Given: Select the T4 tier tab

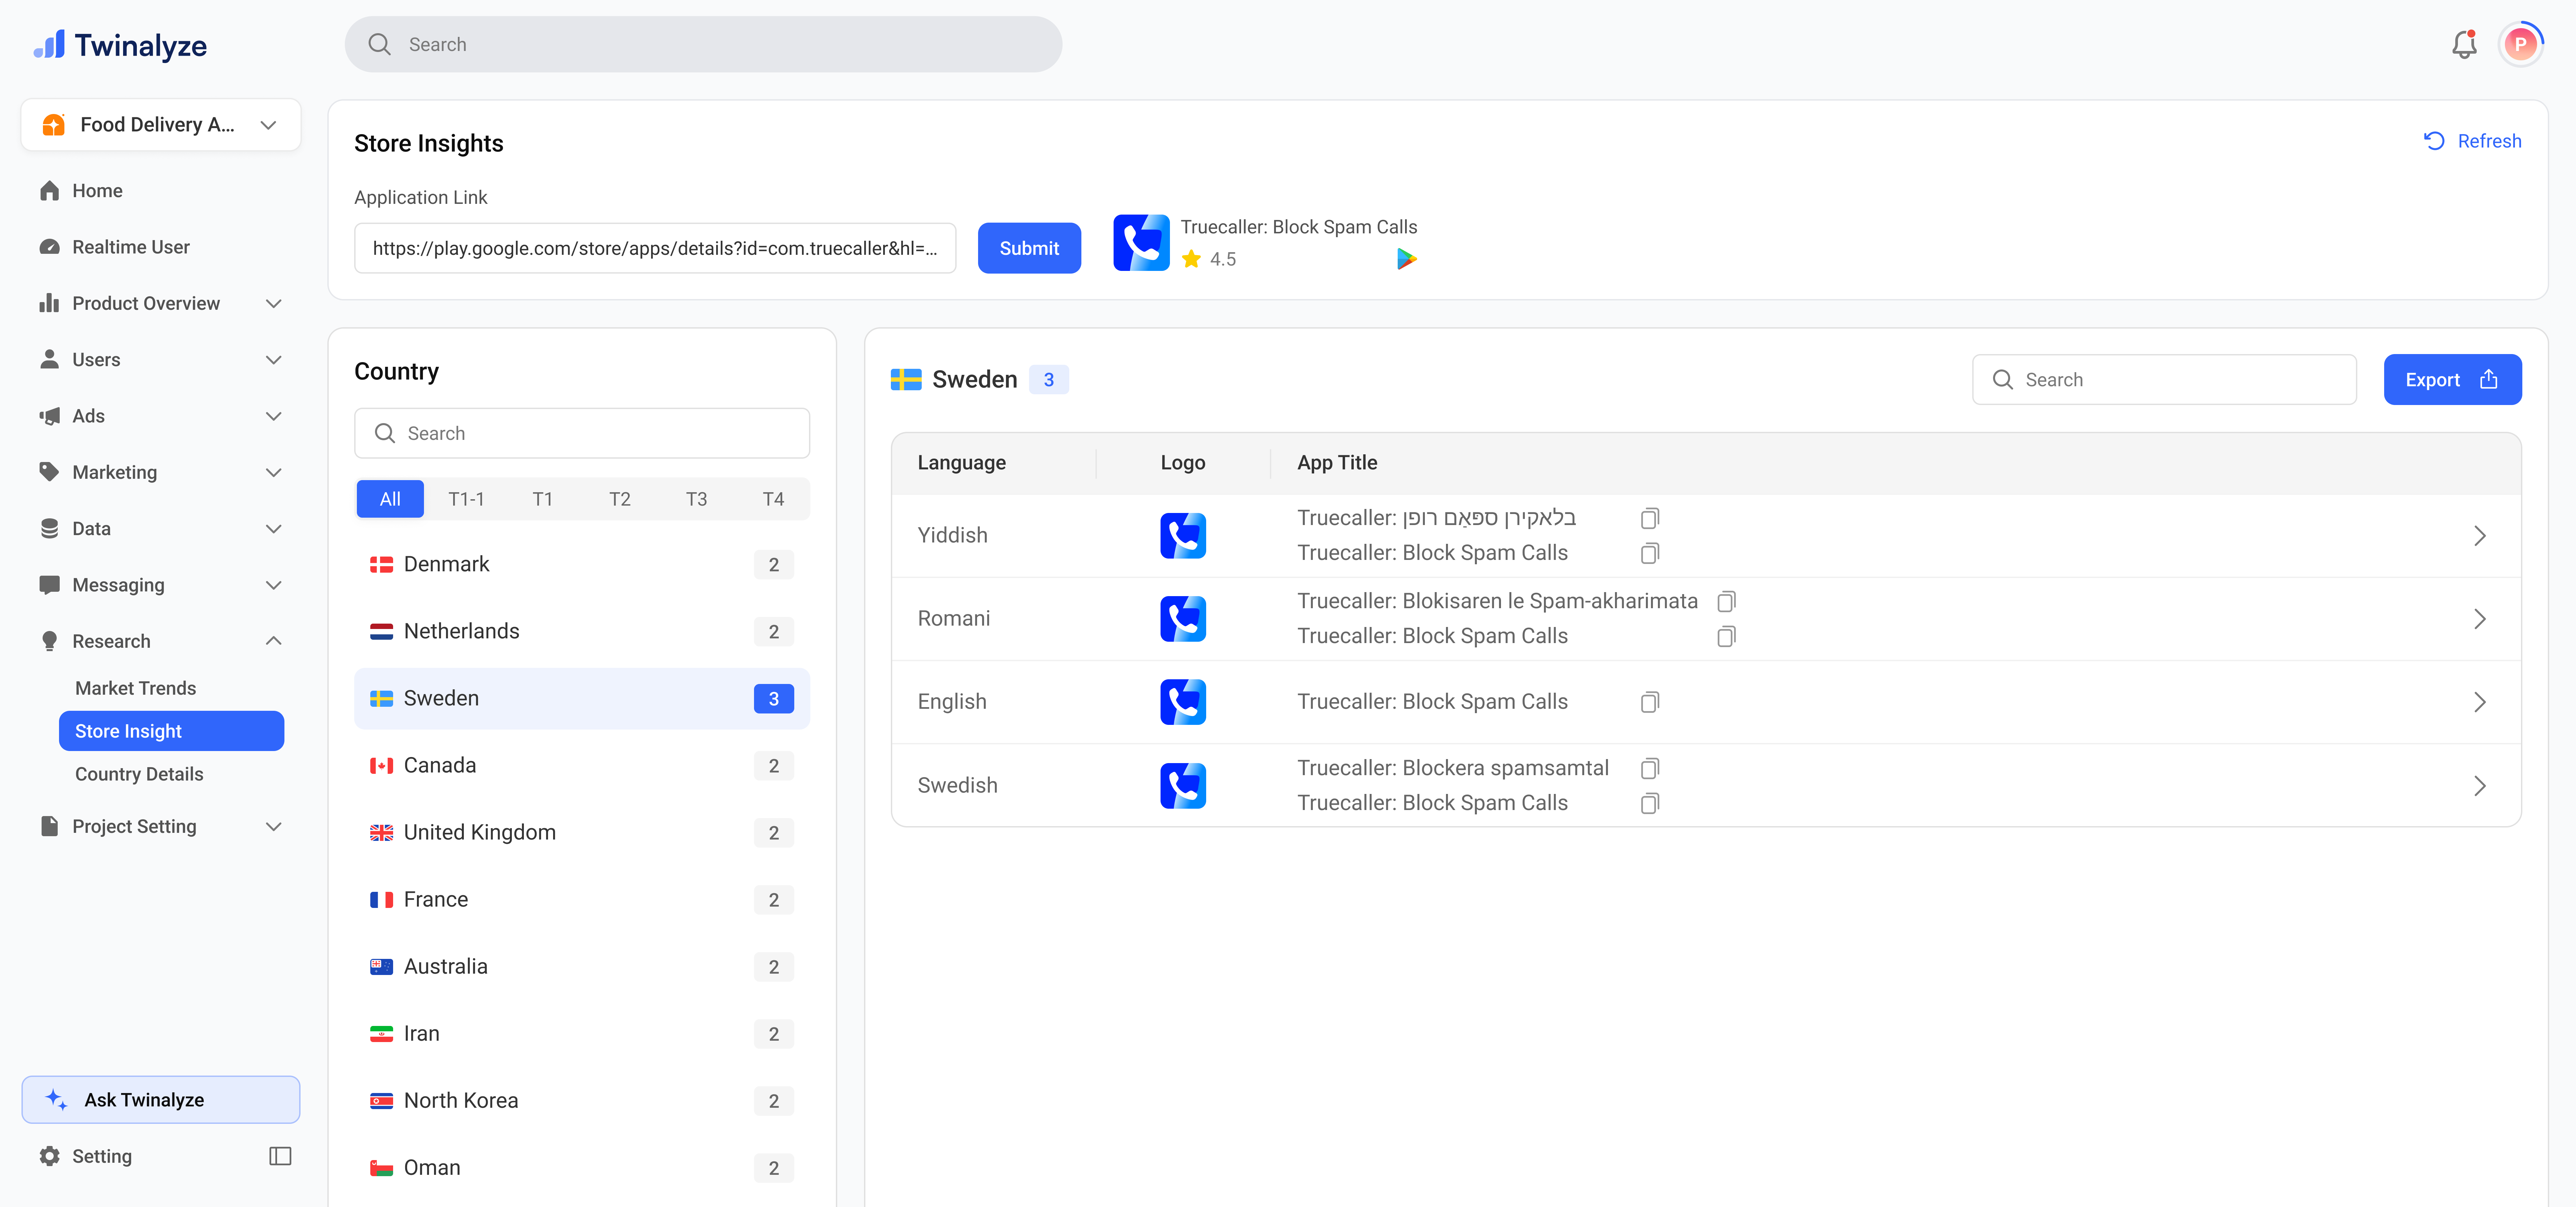Looking at the screenshot, I should [773, 499].
